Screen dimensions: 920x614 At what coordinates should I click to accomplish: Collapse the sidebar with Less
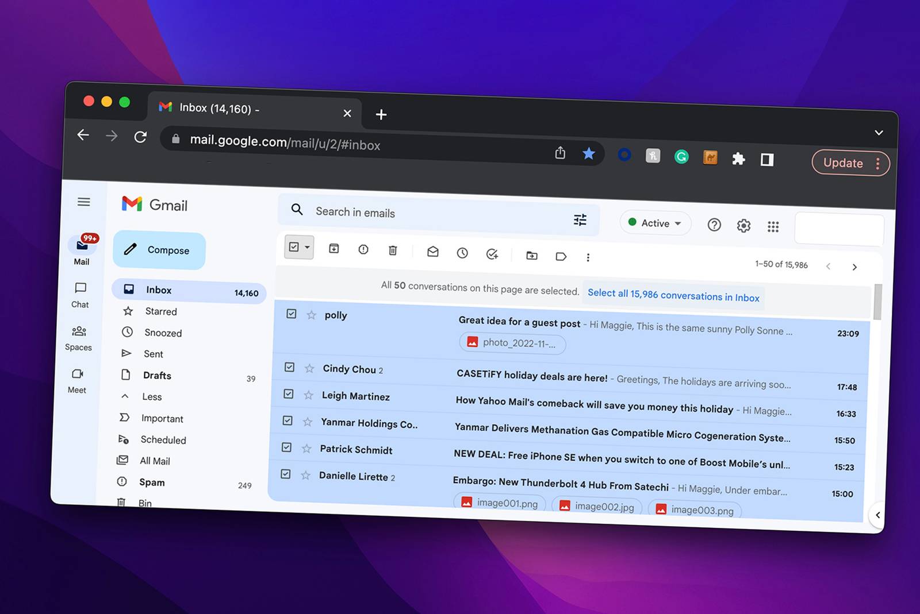coord(152,397)
